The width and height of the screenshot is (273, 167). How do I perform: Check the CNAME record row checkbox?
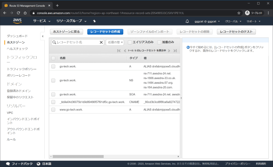pos(53,102)
